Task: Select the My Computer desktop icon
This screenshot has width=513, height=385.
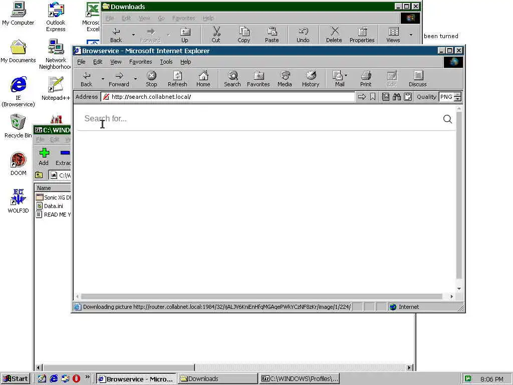Action: pos(18,14)
